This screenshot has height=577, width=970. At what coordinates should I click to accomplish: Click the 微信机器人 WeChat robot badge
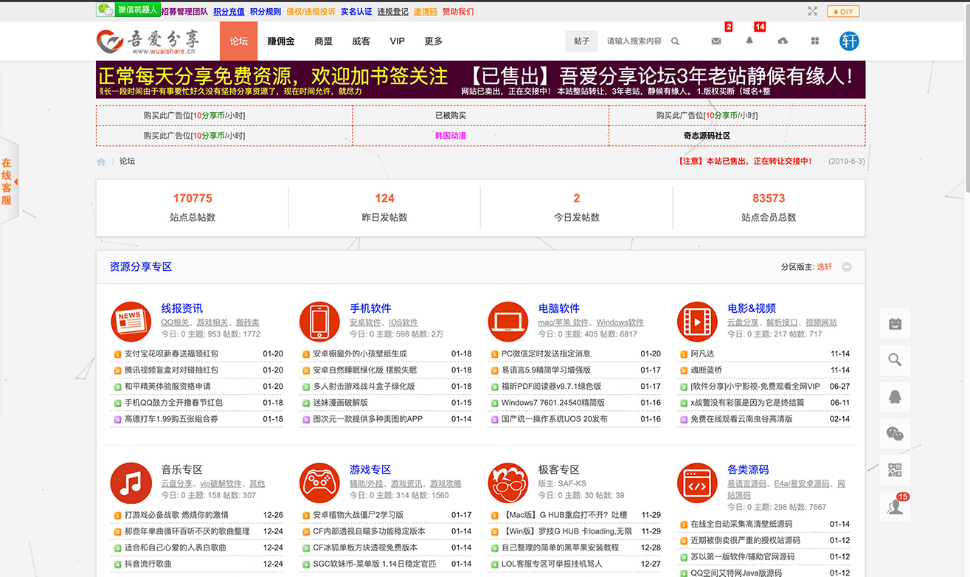click(x=128, y=10)
